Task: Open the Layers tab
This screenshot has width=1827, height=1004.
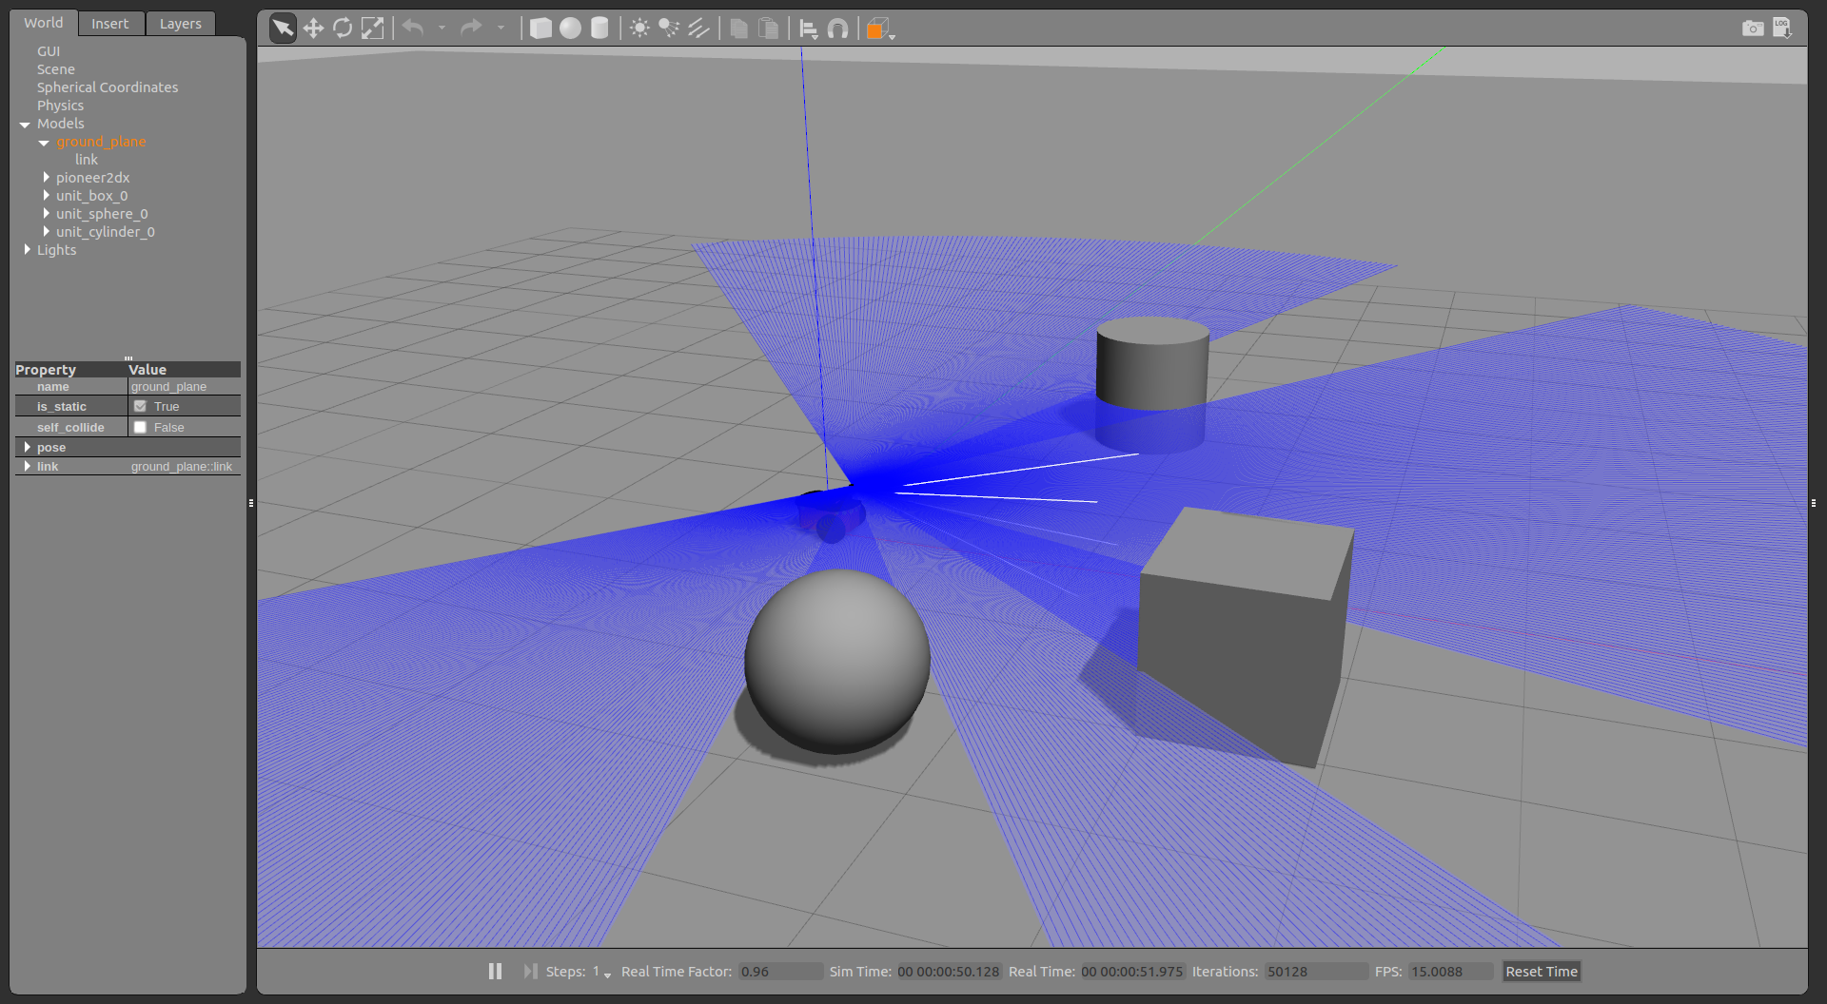Action: tap(180, 24)
